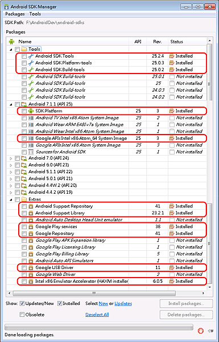Click the horizontal scrollbar thumb of the package list
The height and width of the screenshot is (342, 219).
click(x=94, y=293)
